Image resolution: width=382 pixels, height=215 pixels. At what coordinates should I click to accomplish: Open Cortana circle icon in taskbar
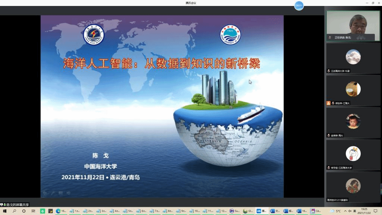point(24,211)
